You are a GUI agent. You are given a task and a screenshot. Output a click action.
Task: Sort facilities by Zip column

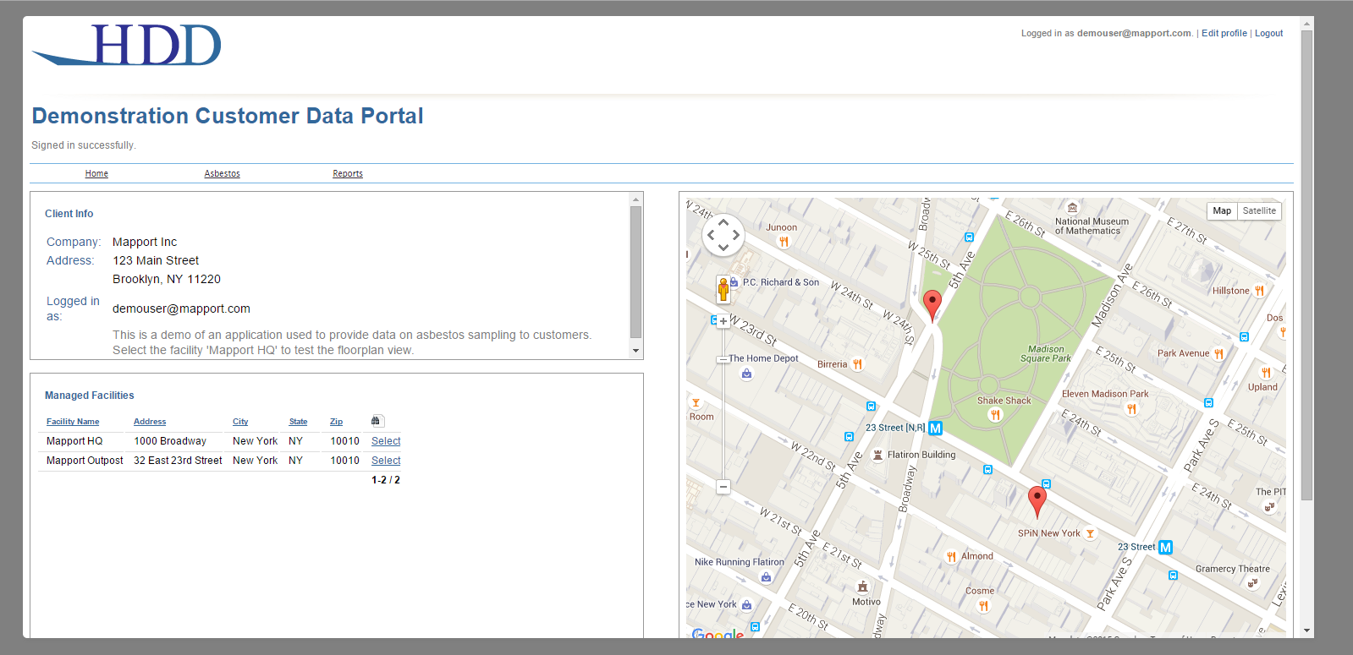click(x=336, y=422)
